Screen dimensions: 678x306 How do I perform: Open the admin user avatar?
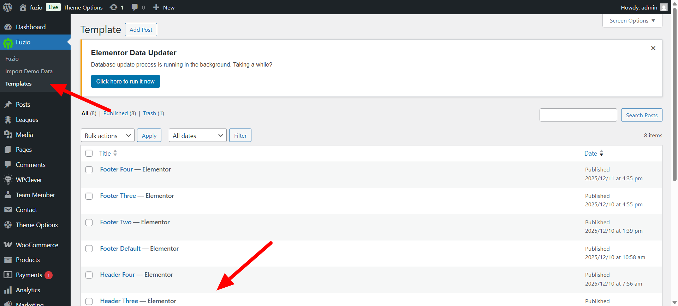click(664, 7)
